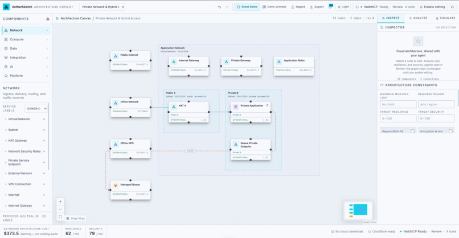The image size is (459, 238).
Task: Click the Maximum Monthly Cost field
Action: pyautogui.click(x=398, y=104)
